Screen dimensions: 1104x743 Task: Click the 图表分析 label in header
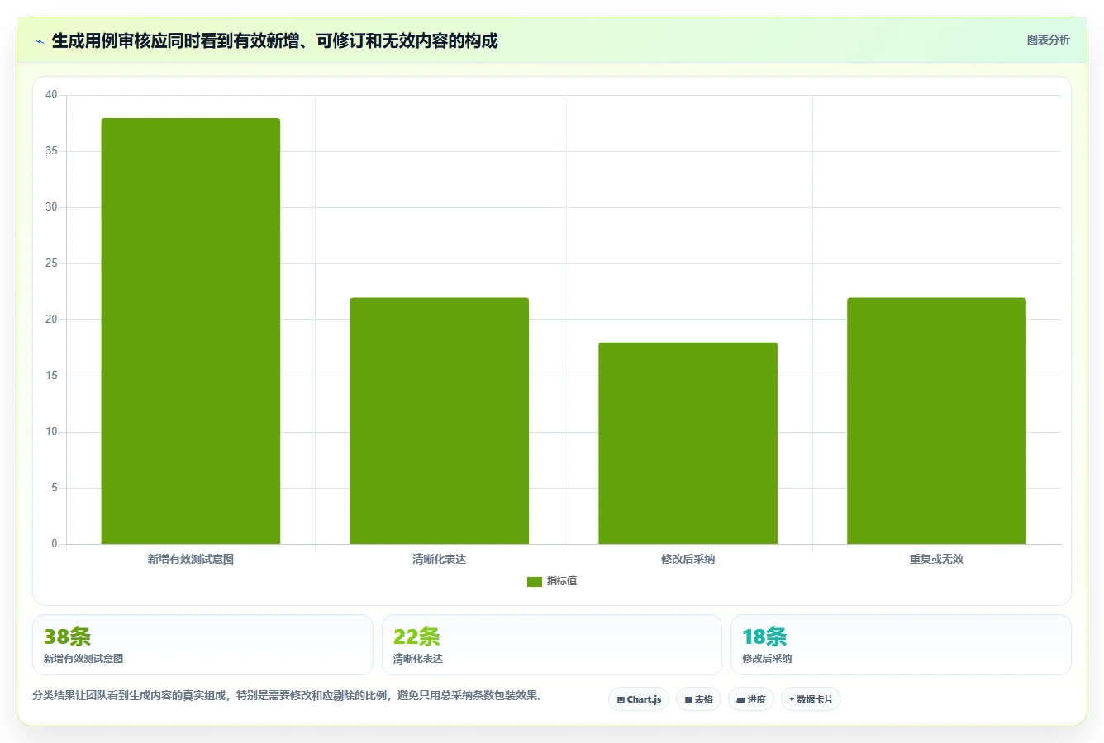(1048, 40)
